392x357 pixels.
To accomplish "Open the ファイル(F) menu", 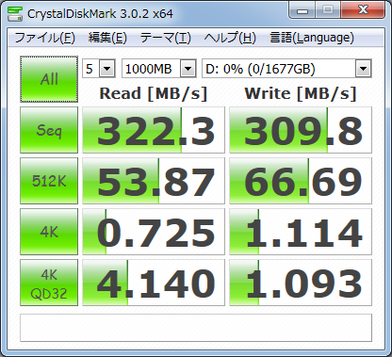I will pyautogui.click(x=44, y=38).
